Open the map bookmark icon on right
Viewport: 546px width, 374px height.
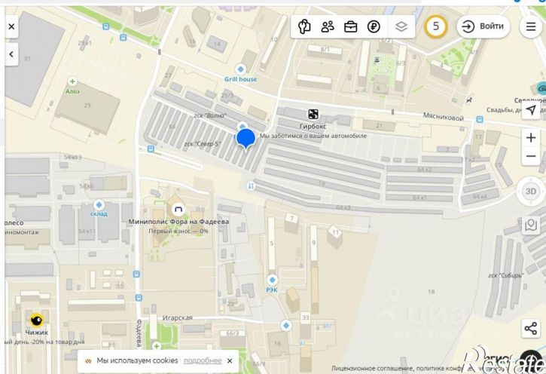click(x=531, y=225)
